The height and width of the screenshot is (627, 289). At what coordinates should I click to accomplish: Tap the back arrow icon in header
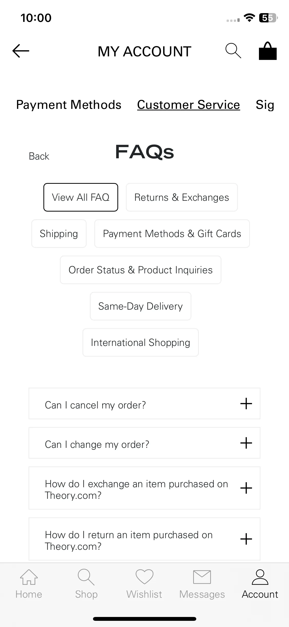[x=21, y=51]
